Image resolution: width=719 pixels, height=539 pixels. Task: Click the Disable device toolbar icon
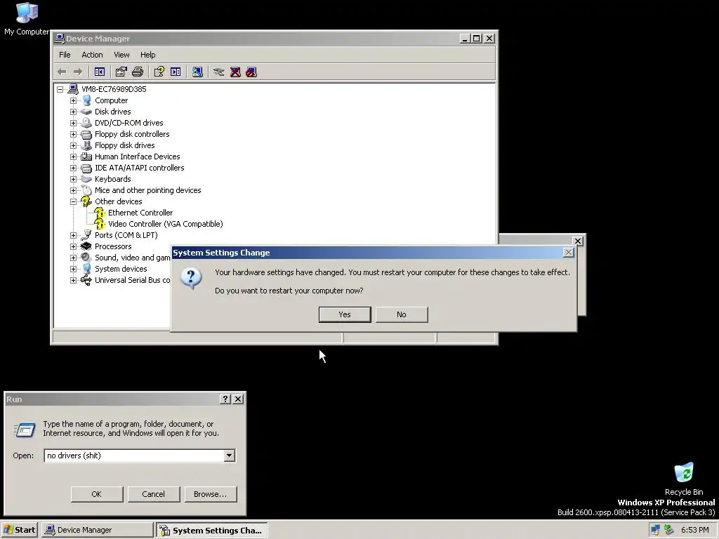(x=251, y=72)
